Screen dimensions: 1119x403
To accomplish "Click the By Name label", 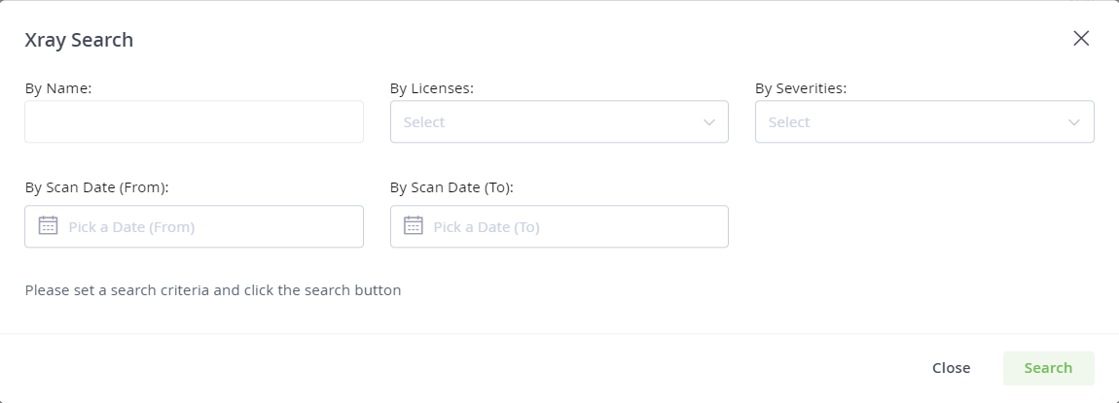I will click(58, 88).
